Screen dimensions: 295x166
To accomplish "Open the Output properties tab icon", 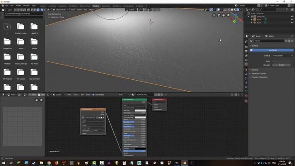I will 246,51.
